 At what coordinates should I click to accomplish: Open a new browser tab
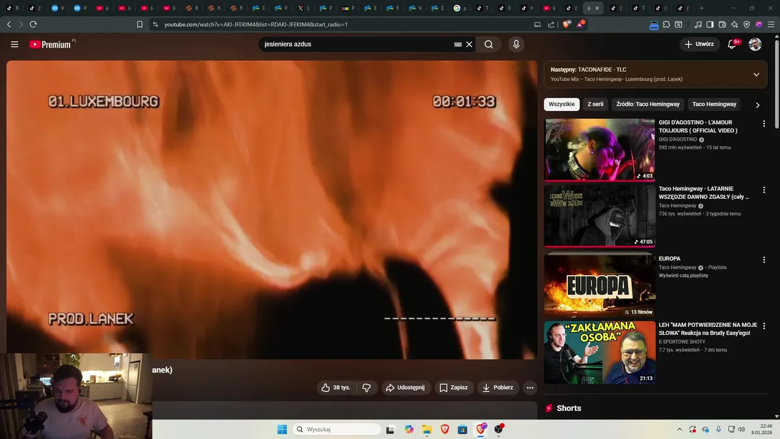coord(701,8)
